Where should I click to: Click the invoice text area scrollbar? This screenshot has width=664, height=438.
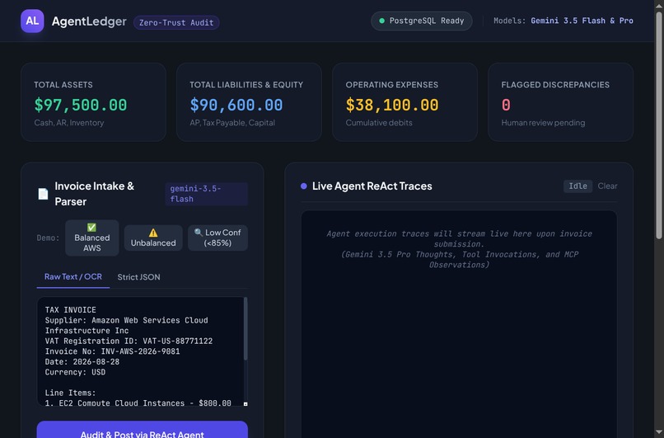245,328
